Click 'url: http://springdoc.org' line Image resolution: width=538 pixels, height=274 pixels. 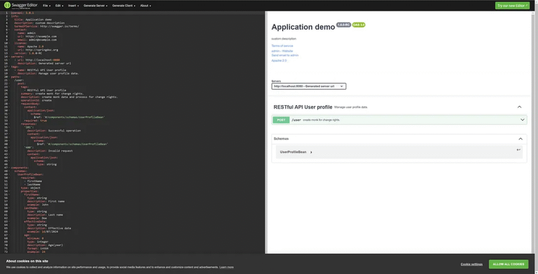click(x=38, y=50)
